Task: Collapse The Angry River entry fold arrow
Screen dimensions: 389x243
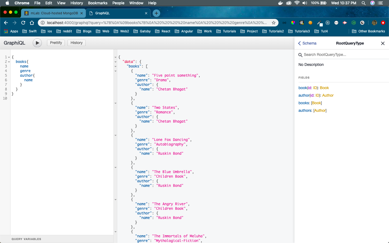Action: pyautogui.click(x=116, y=200)
